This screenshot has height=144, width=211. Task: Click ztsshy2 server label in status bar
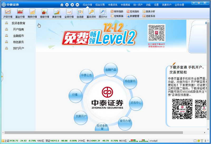(154, 141)
